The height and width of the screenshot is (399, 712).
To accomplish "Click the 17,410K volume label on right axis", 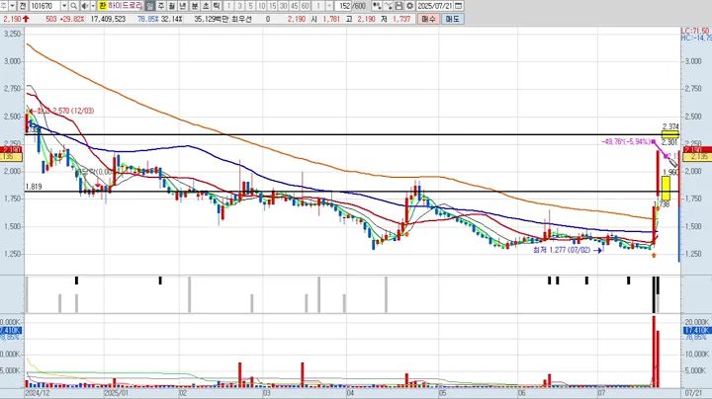I will tap(696, 330).
